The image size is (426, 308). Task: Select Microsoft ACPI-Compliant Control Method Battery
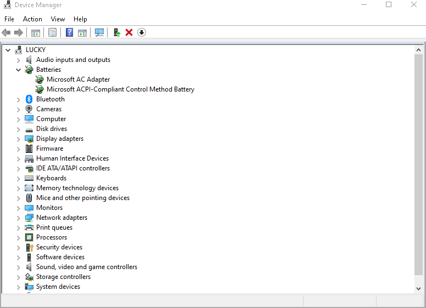pyautogui.click(x=120, y=89)
